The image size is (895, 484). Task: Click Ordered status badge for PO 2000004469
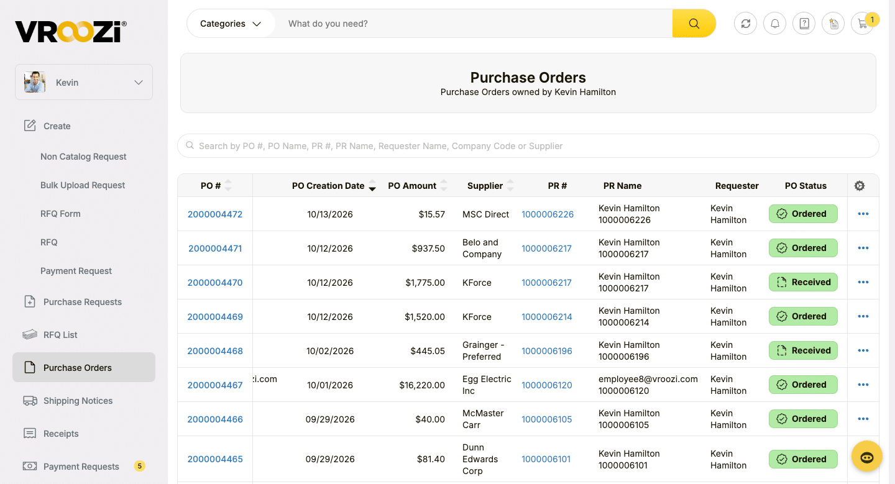click(803, 316)
